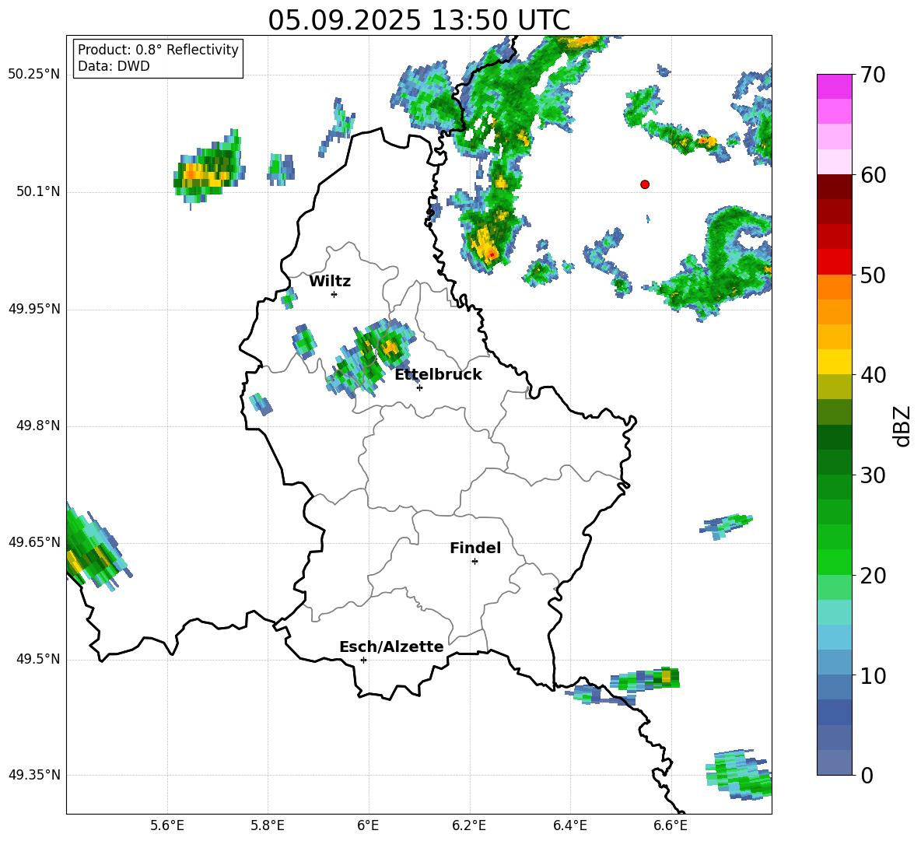Click the 49.5°N latitude label

coord(38,659)
